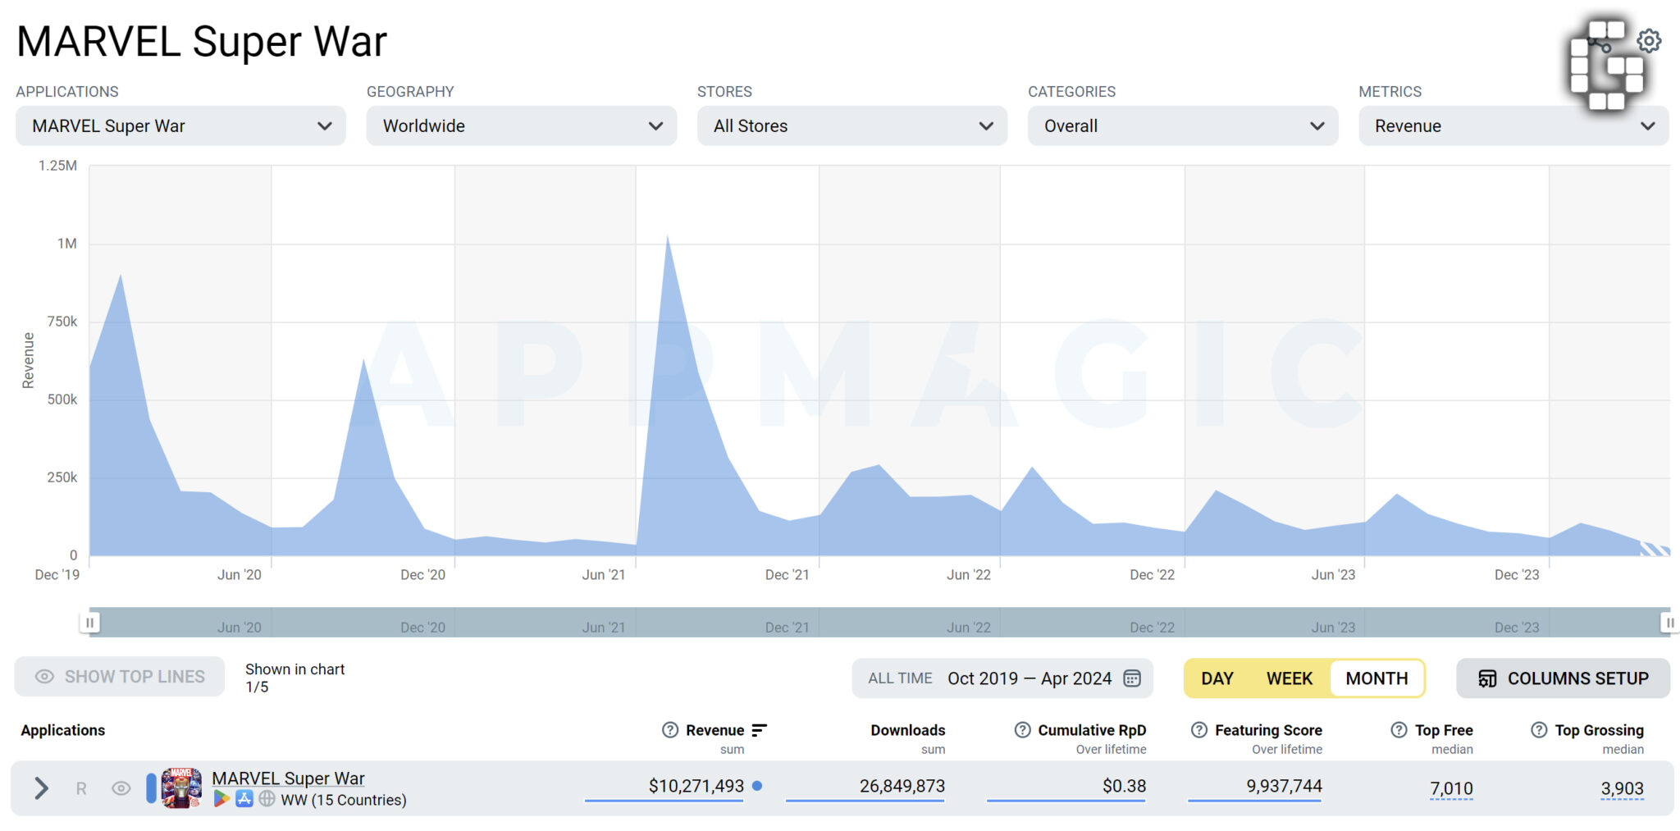The image size is (1680, 831).
Task: Switch to the WEEK granularity tab
Action: [1289, 678]
